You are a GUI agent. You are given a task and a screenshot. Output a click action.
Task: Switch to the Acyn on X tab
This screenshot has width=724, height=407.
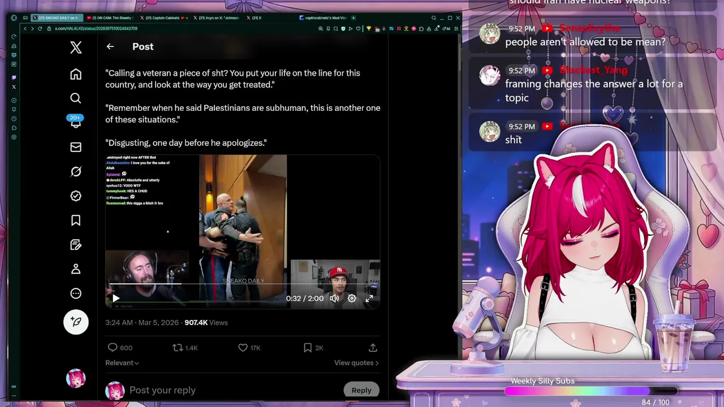point(218,18)
